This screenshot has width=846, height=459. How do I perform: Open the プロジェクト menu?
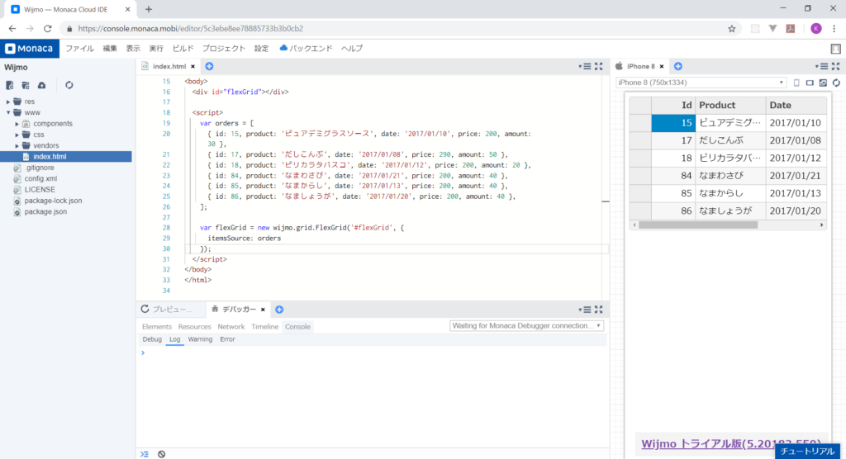(224, 49)
